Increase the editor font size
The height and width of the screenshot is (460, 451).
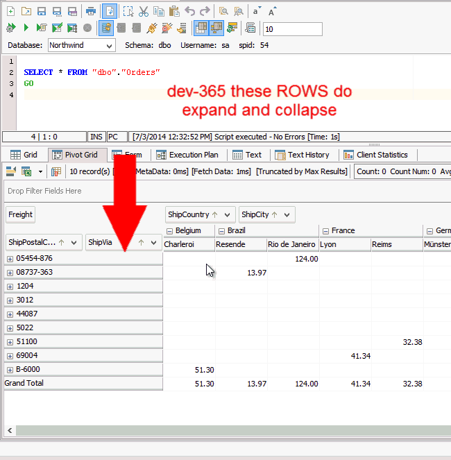pos(272,11)
